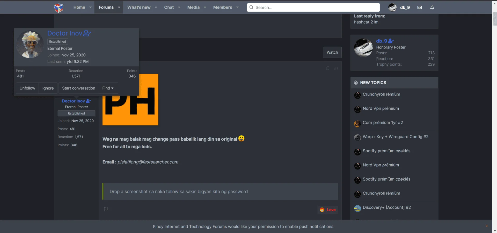Image resolution: width=497 pixels, height=233 pixels.
Task: Click avatar beside Discovery+ [Account] #2
Action: 357,208
